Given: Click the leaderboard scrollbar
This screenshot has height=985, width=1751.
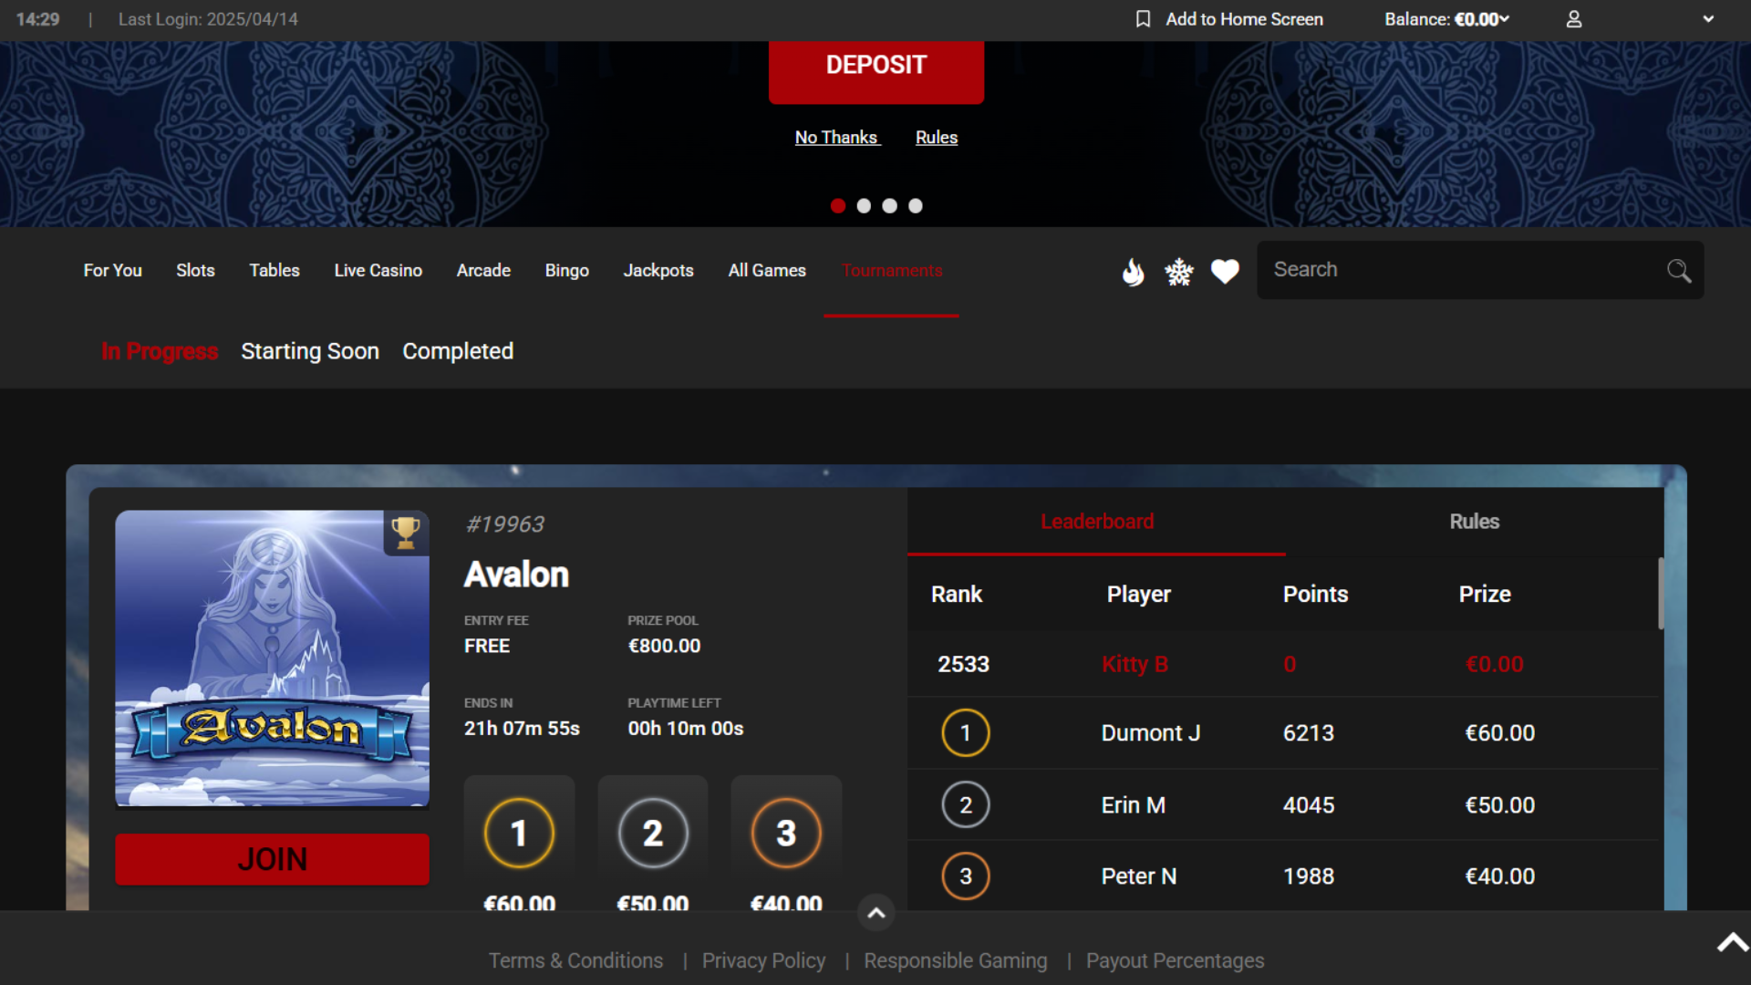Looking at the screenshot, I should 1661,593.
